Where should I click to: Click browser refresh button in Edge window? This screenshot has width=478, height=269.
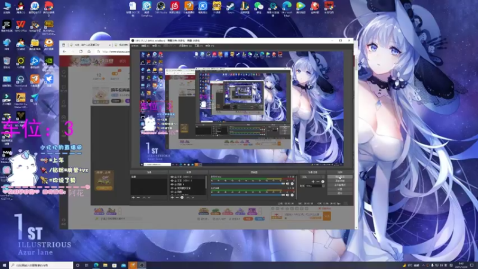(81, 51)
